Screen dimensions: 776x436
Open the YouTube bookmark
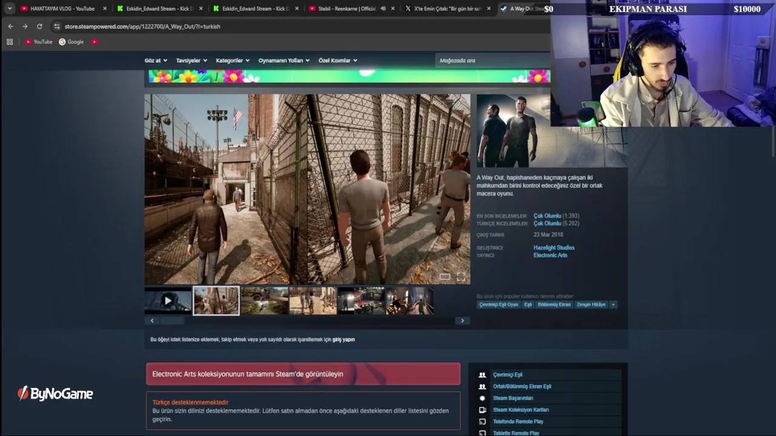coord(39,42)
